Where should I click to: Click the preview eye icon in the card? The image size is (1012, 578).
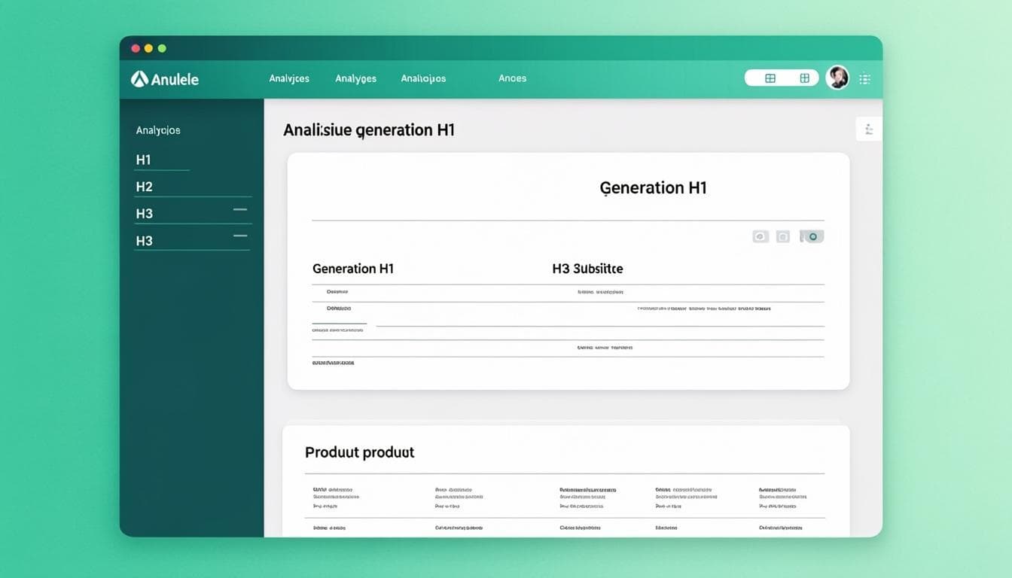[761, 236]
